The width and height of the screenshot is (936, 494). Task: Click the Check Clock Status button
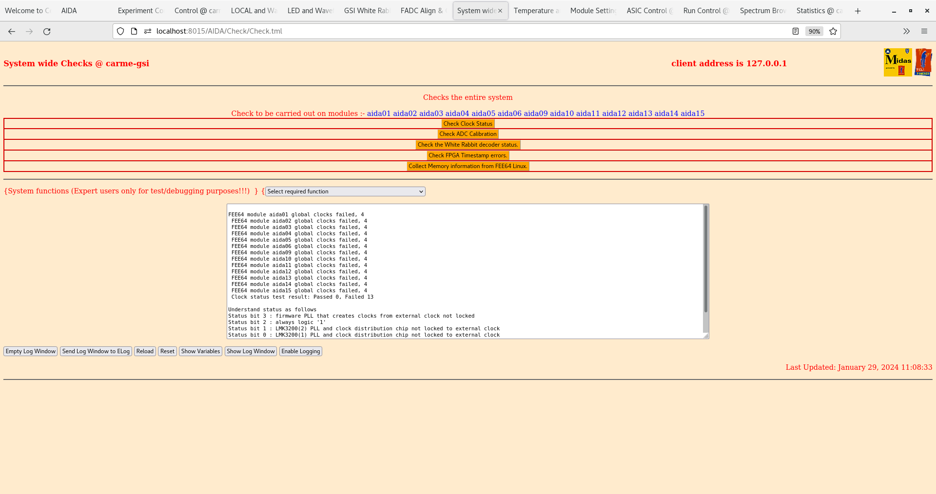coord(468,123)
